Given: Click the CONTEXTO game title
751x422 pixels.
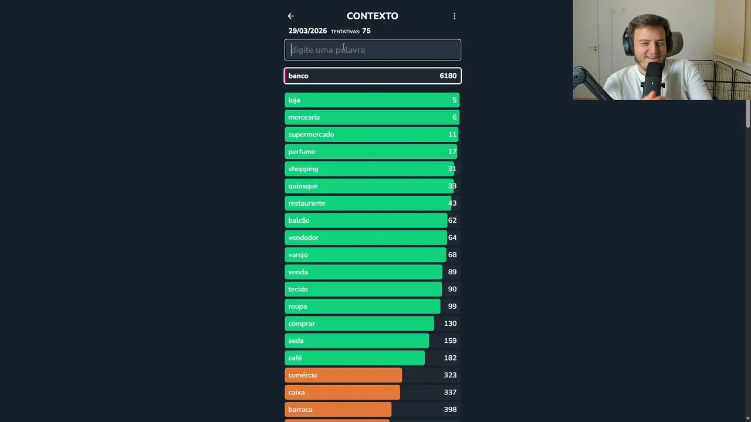Looking at the screenshot, I should pyautogui.click(x=372, y=16).
